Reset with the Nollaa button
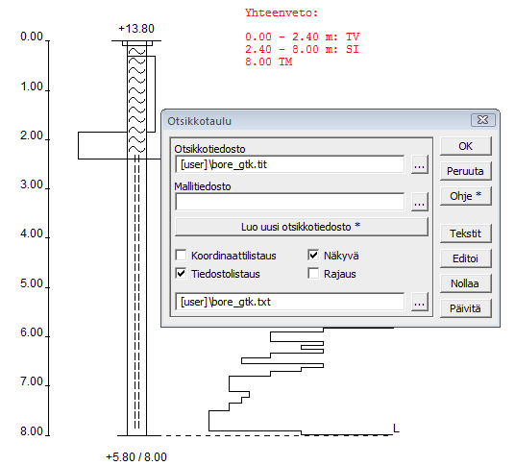 point(465,283)
